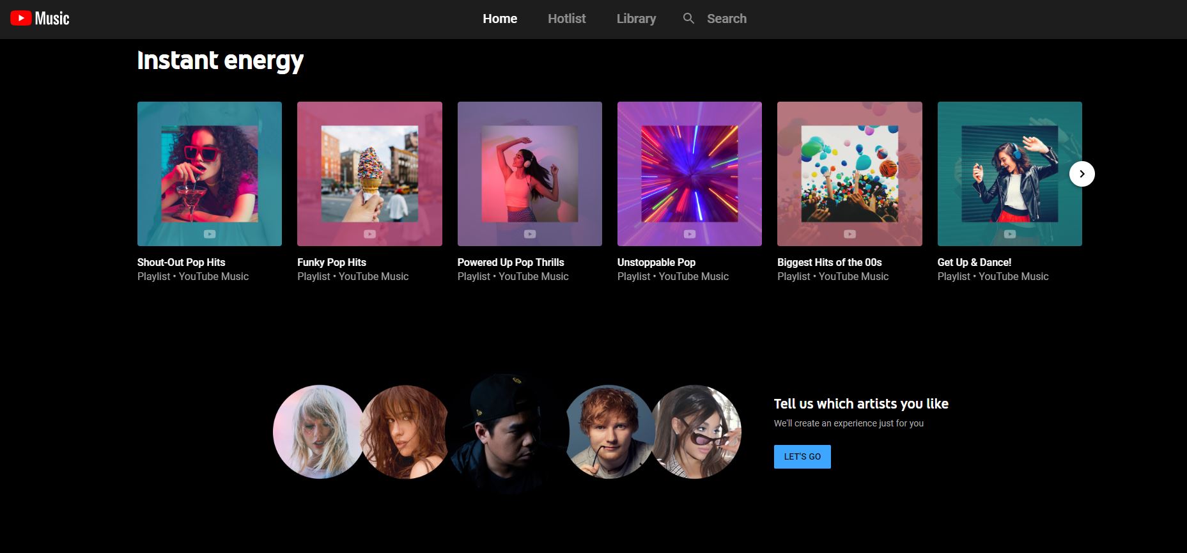Click YouTube icon on Unstoppable Pop cover
1187x553 pixels.
click(x=690, y=234)
